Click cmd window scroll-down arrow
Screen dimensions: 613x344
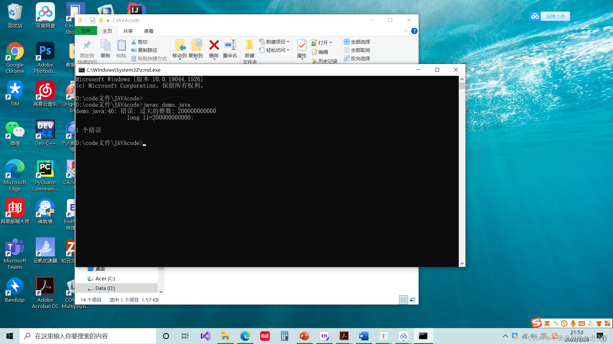(462, 264)
